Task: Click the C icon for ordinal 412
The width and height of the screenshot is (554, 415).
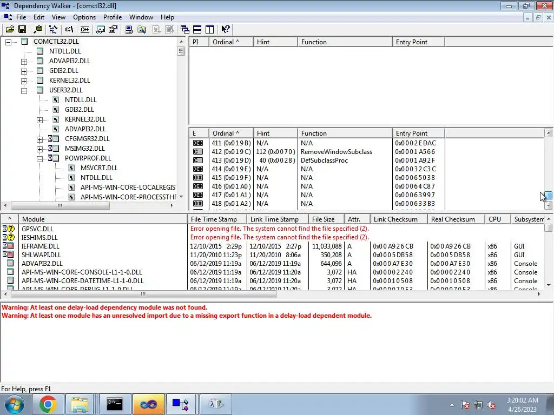Action: [x=198, y=152]
